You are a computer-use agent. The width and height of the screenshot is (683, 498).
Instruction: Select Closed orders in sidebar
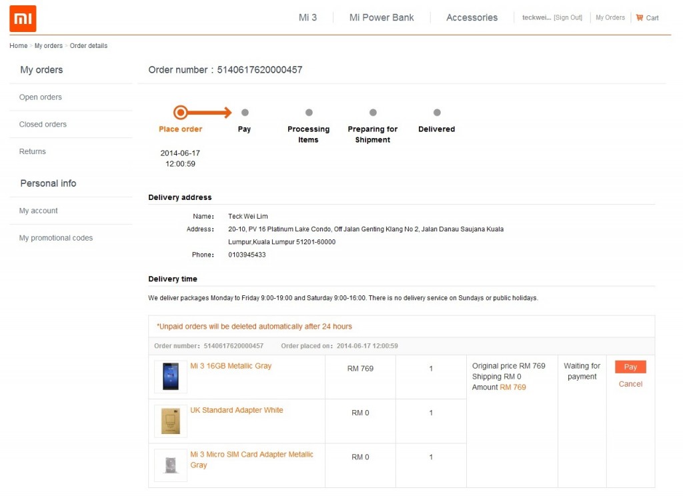(x=43, y=124)
